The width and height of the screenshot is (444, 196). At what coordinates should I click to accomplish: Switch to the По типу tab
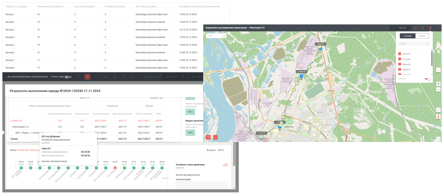(422, 36)
